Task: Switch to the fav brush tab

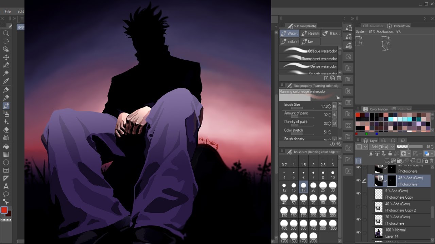Action: [310, 41]
